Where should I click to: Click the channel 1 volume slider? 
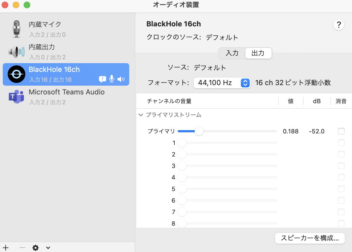click(227, 143)
